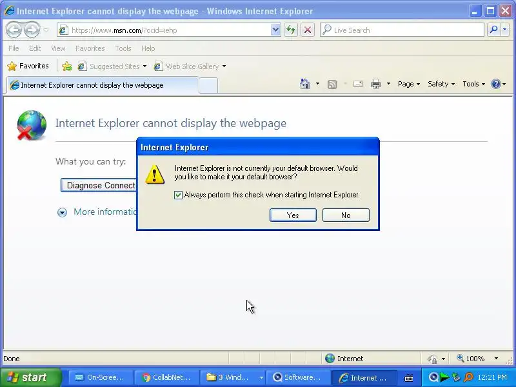Open Web Slice Gallery dropdown
The height and width of the screenshot is (387, 516).
click(190, 66)
